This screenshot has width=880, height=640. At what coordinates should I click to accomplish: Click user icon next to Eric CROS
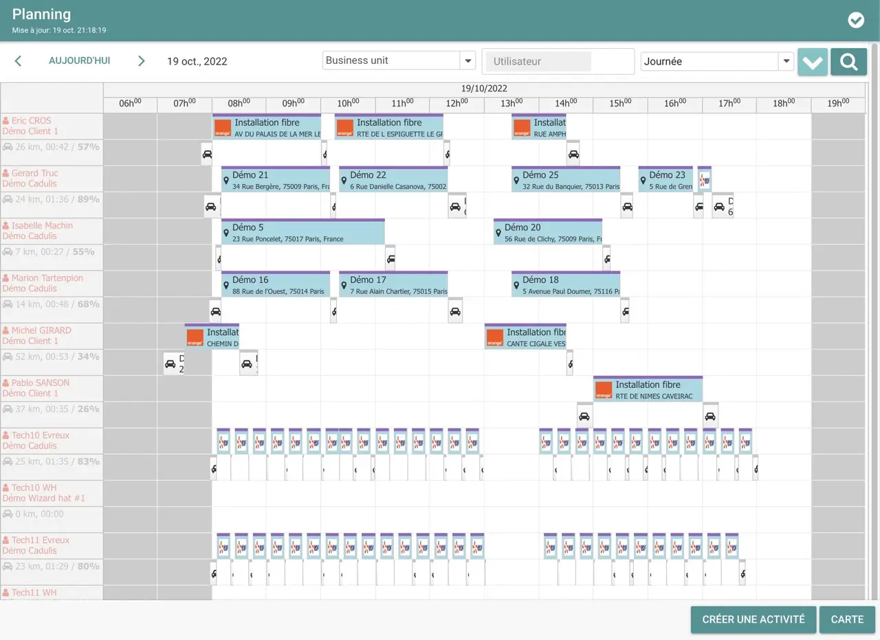click(x=5, y=121)
